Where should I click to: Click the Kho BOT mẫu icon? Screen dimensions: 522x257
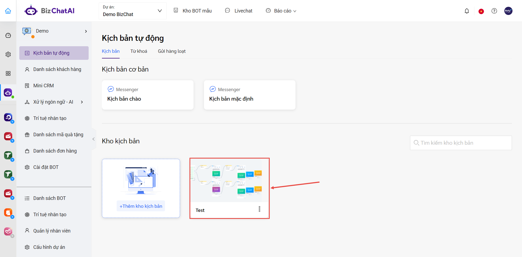176,10
